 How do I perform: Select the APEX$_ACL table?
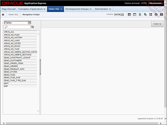[20, 32]
